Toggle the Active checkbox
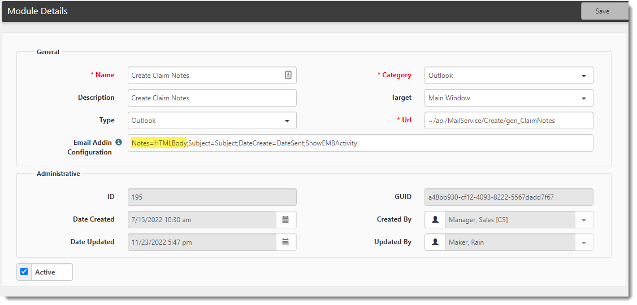The height and width of the screenshot is (305, 637). 24,272
